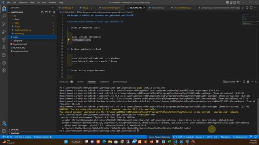
Task: Open the Extensions view
Action: coord(4,39)
